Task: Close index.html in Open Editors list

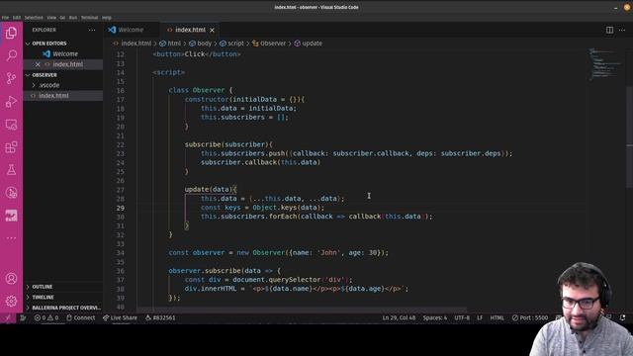Action: [38, 64]
